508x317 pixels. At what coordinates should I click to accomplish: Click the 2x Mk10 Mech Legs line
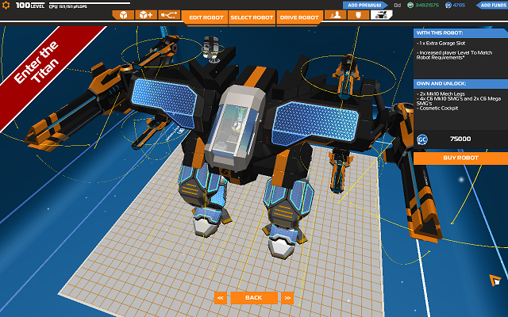click(441, 94)
